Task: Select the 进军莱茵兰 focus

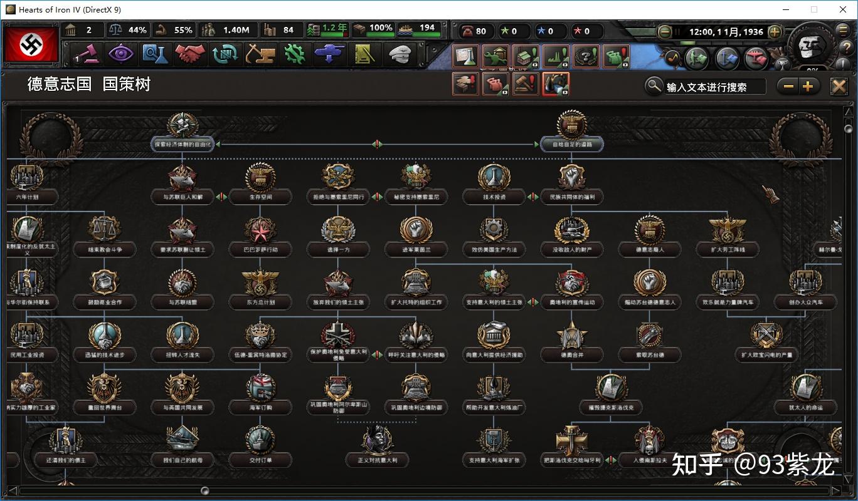Action: (416, 238)
